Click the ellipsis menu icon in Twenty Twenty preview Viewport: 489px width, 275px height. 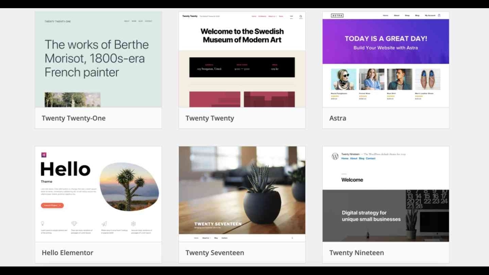[x=291, y=16]
